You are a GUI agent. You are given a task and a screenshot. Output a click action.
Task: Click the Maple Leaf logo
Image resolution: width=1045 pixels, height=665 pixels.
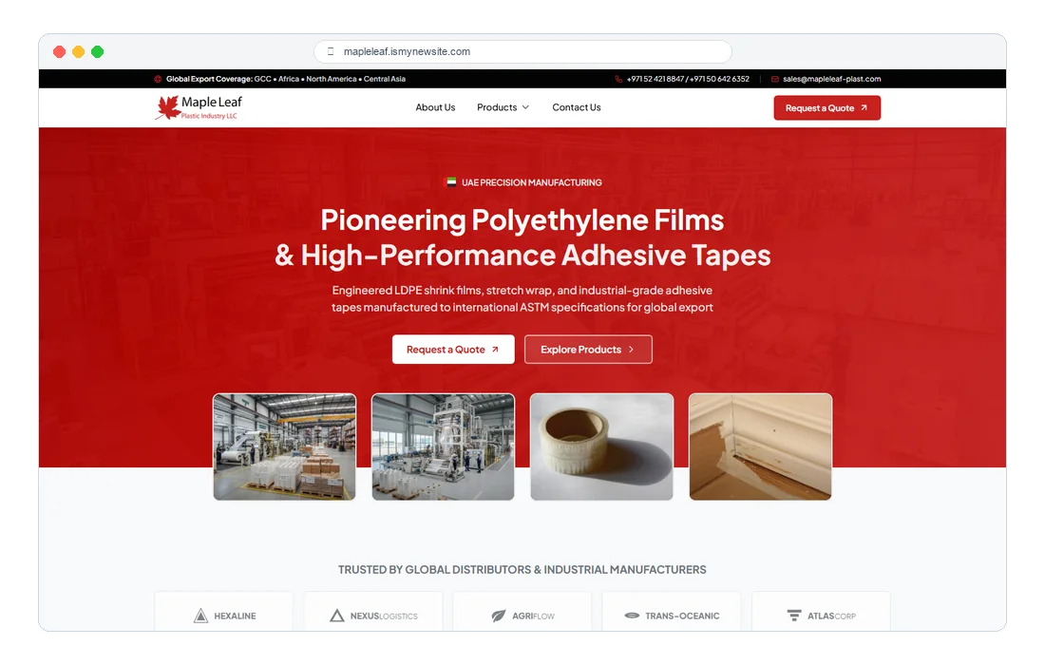(x=199, y=107)
